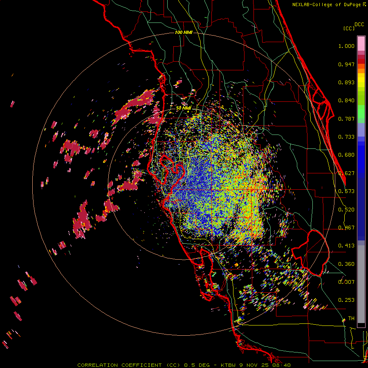Click the 0.307 scale value
368x368 pixels.
point(346,282)
